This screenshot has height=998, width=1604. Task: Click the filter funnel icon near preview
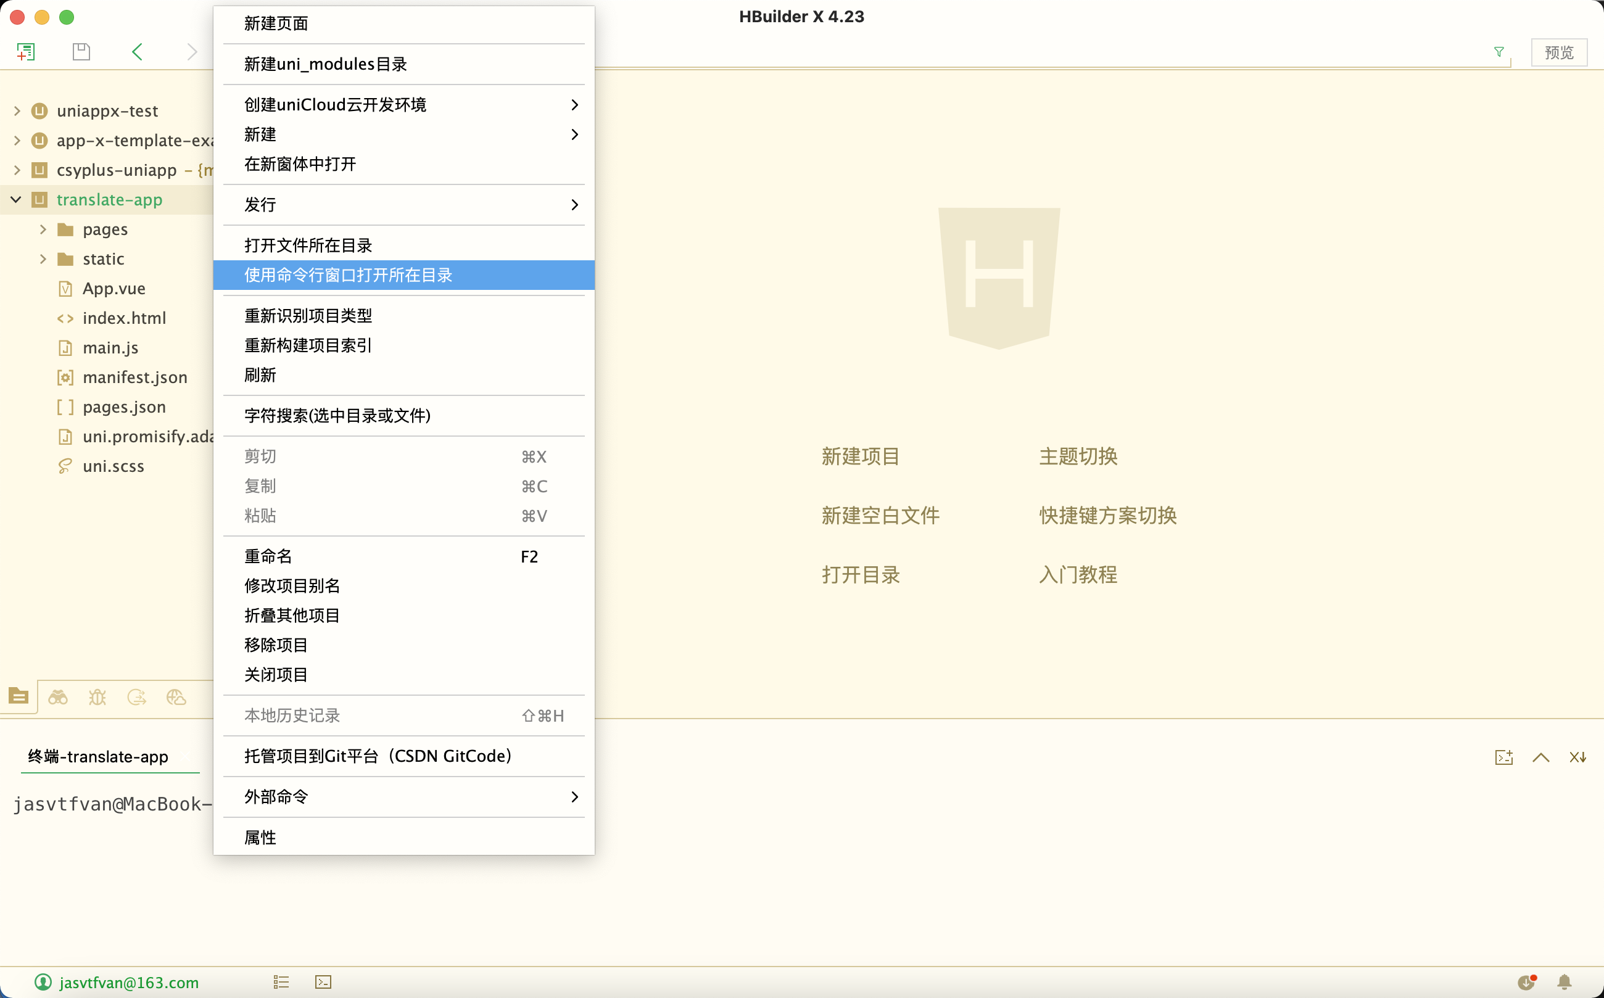1499,52
